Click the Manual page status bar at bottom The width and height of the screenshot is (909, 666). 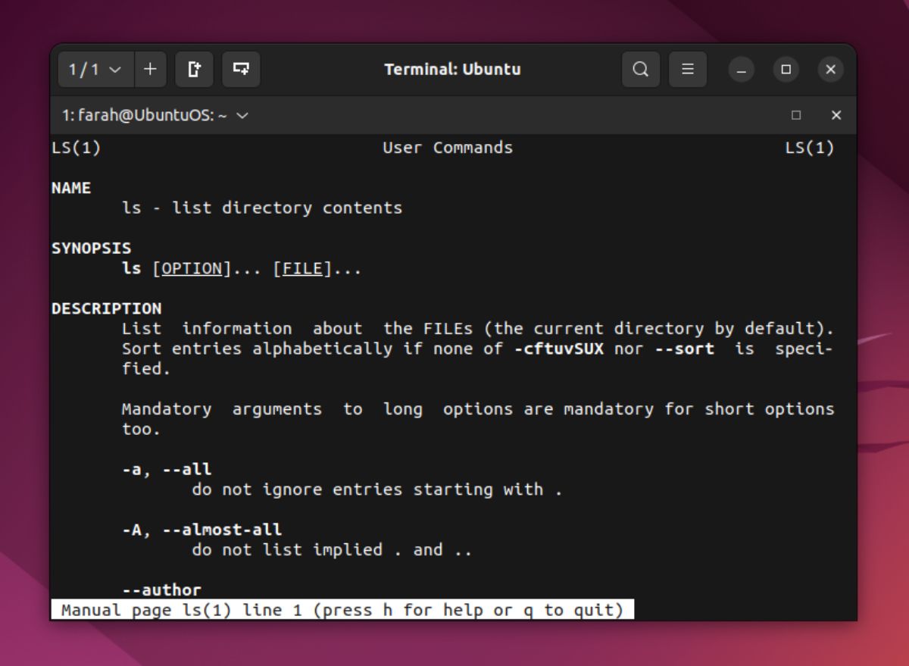[341, 609]
